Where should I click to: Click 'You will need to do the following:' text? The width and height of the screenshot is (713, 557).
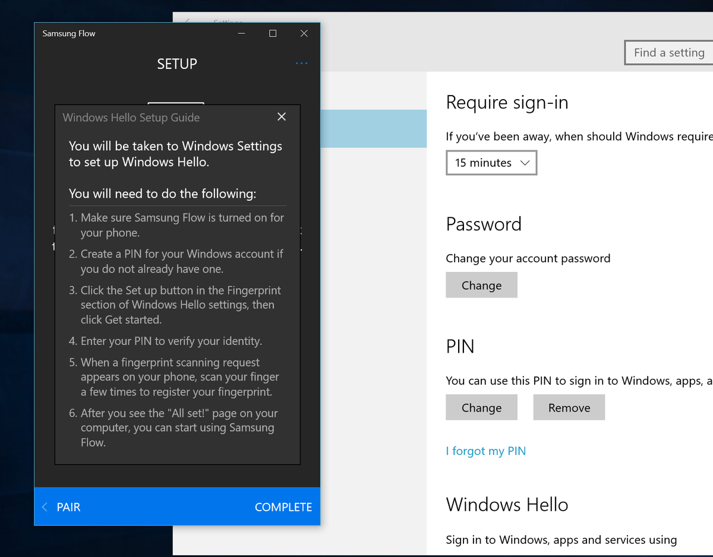tap(163, 193)
